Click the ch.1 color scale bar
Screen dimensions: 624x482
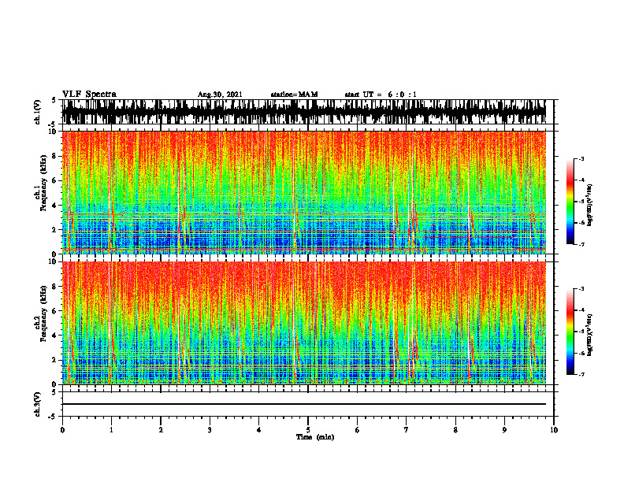pyautogui.click(x=570, y=202)
